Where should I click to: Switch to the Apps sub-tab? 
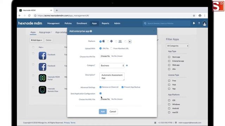(x=33, y=32)
